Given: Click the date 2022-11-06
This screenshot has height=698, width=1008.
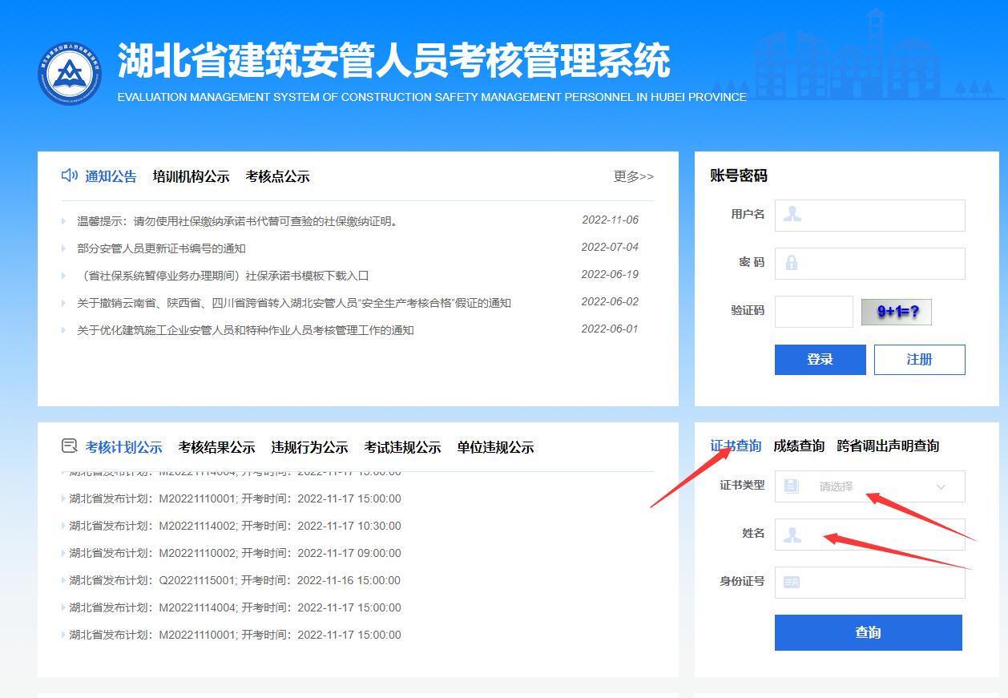Looking at the screenshot, I should (610, 220).
